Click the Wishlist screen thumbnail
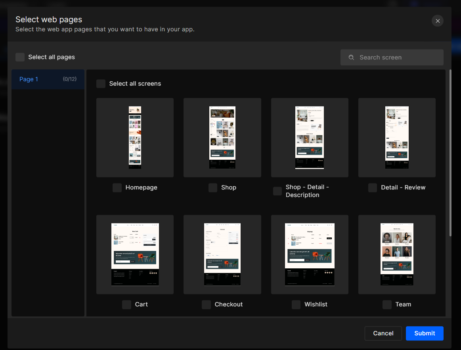This screenshot has height=350, width=461. [x=310, y=254]
